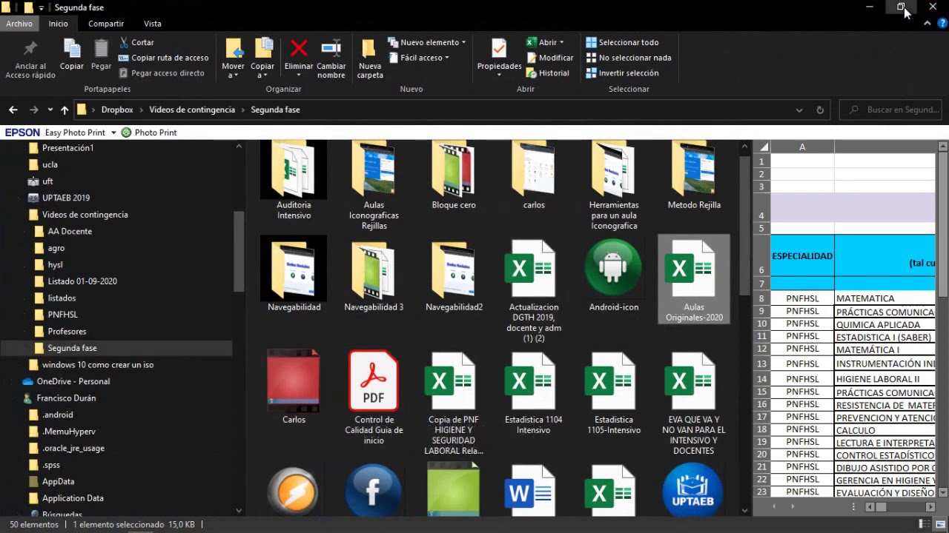Select the Inicio ribbon tab
The width and height of the screenshot is (949, 533).
click(x=59, y=24)
